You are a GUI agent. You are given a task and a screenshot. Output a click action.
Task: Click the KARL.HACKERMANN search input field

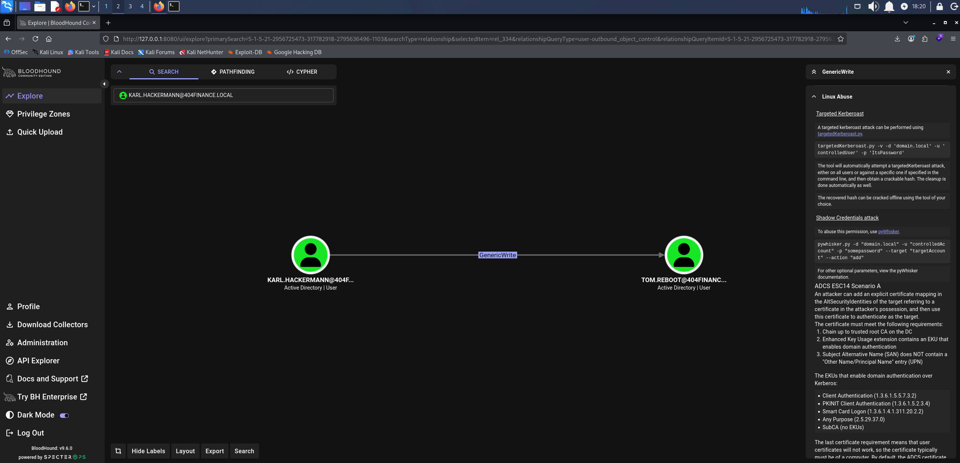pyautogui.click(x=224, y=95)
